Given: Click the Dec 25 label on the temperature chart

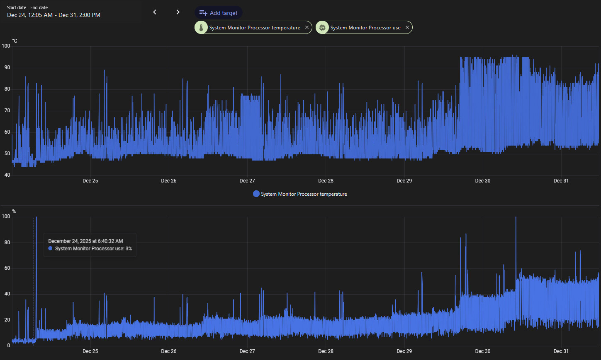Looking at the screenshot, I should (x=90, y=181).
